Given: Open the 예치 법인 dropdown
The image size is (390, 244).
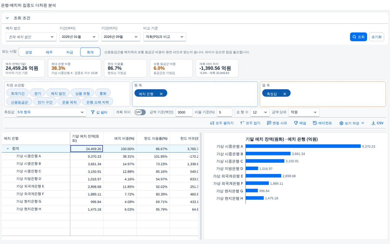Looking at the screenshot, I should point(31,37).
